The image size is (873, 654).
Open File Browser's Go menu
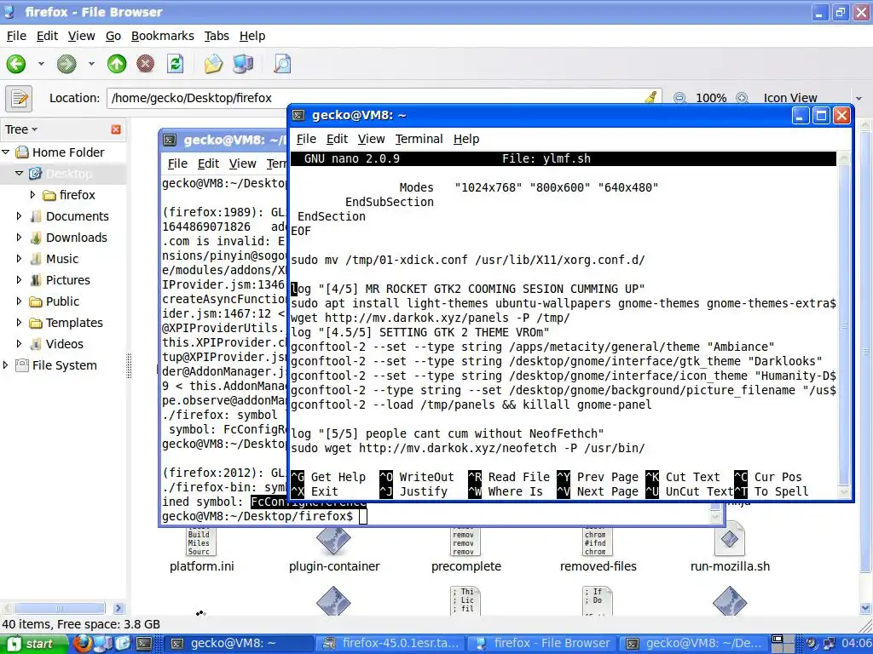(x=113, y=36)
